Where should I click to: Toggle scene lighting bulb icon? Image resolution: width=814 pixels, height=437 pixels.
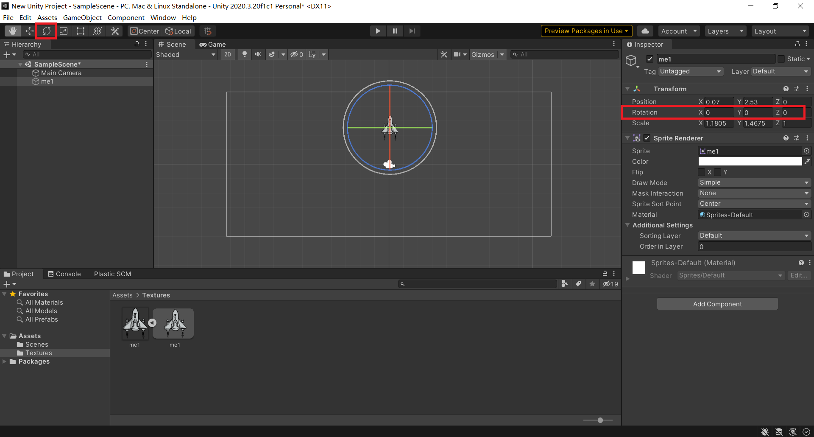pyautogui.click(x=244, y=54)
